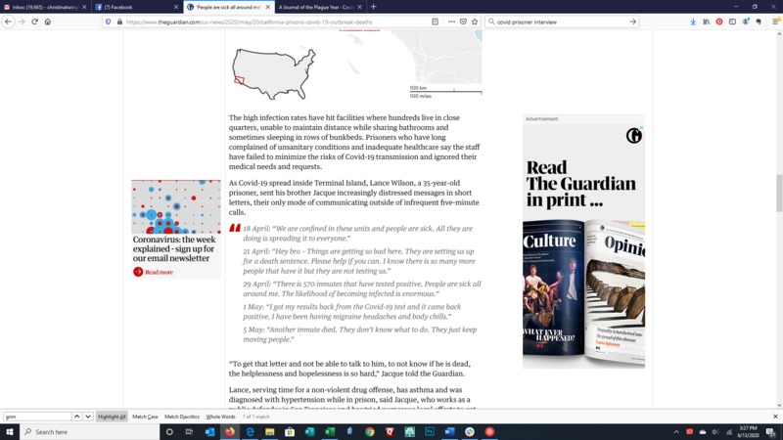The image size is (783, 440).
Task: Switch to the Journal of the Plague Year tab
Action: 315,7
